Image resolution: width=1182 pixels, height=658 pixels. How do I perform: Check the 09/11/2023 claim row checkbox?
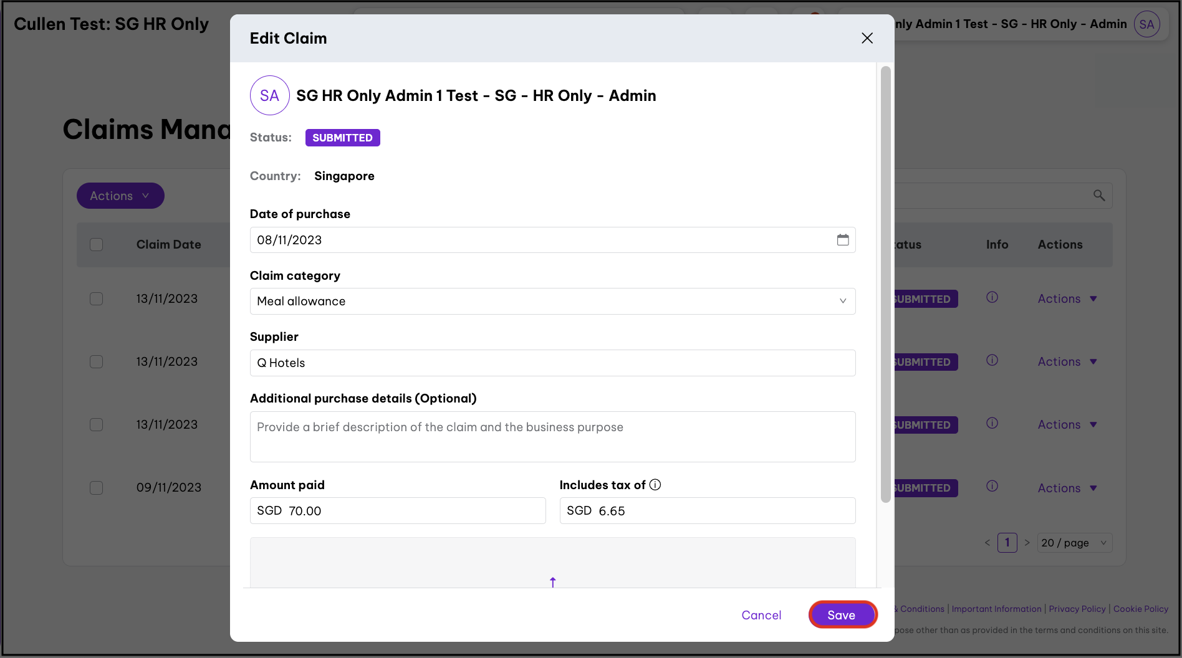[x=97, y=487]
